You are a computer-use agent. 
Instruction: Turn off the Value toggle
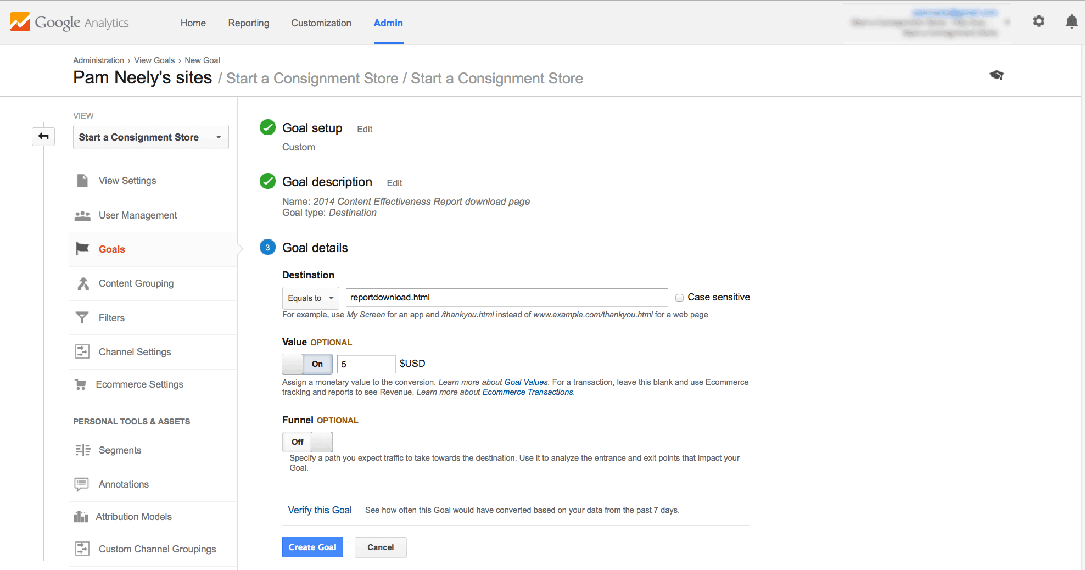(307, 364)
